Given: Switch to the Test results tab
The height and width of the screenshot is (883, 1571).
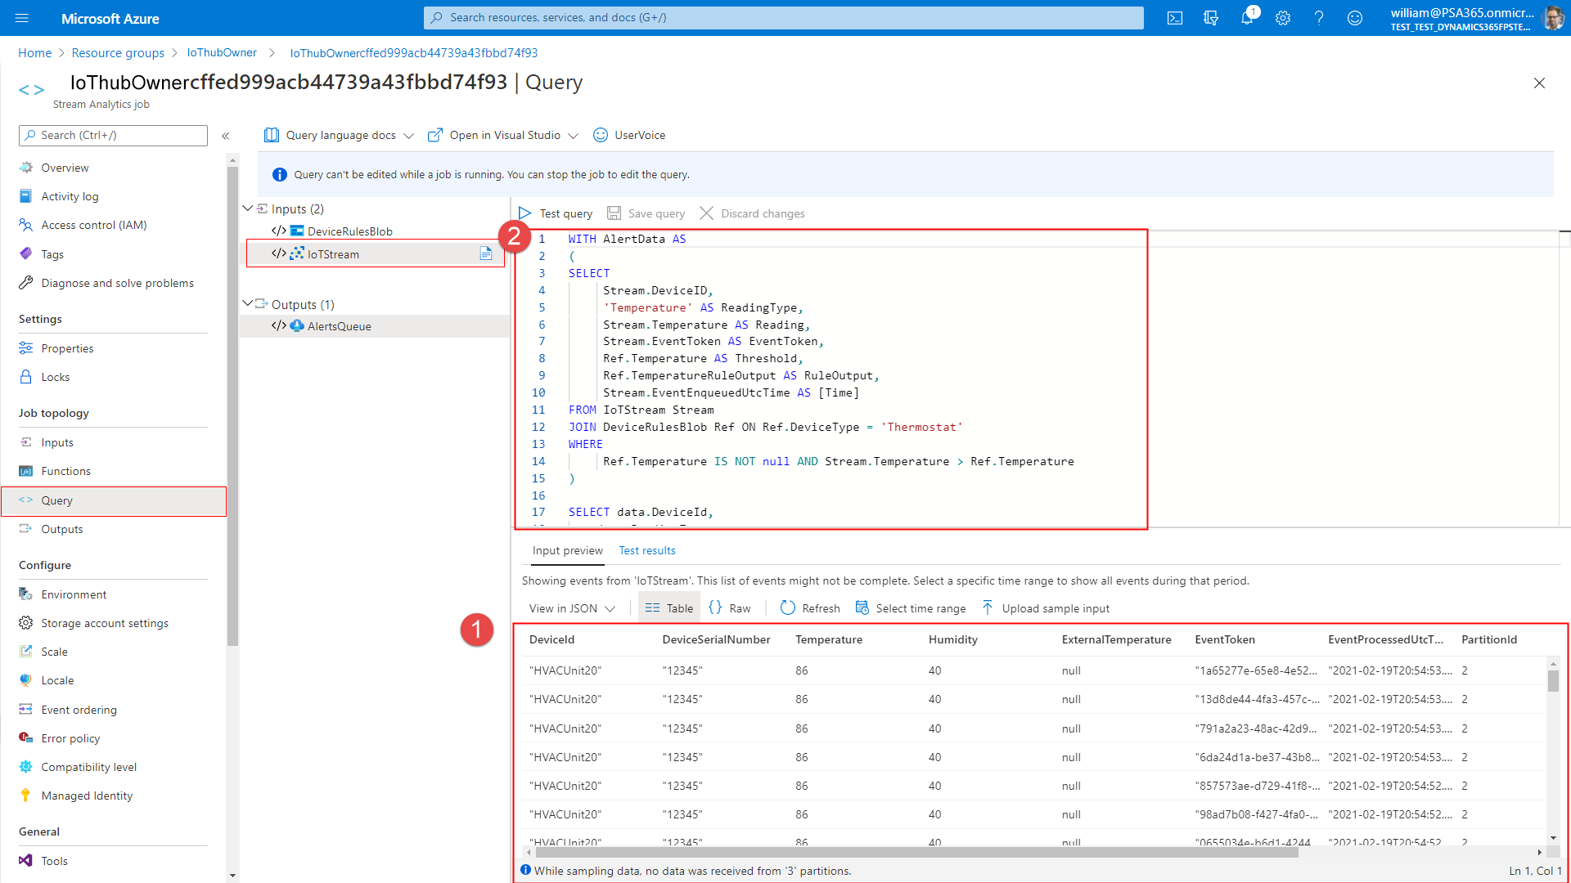Looking at the screenshot, I should 647,550.
